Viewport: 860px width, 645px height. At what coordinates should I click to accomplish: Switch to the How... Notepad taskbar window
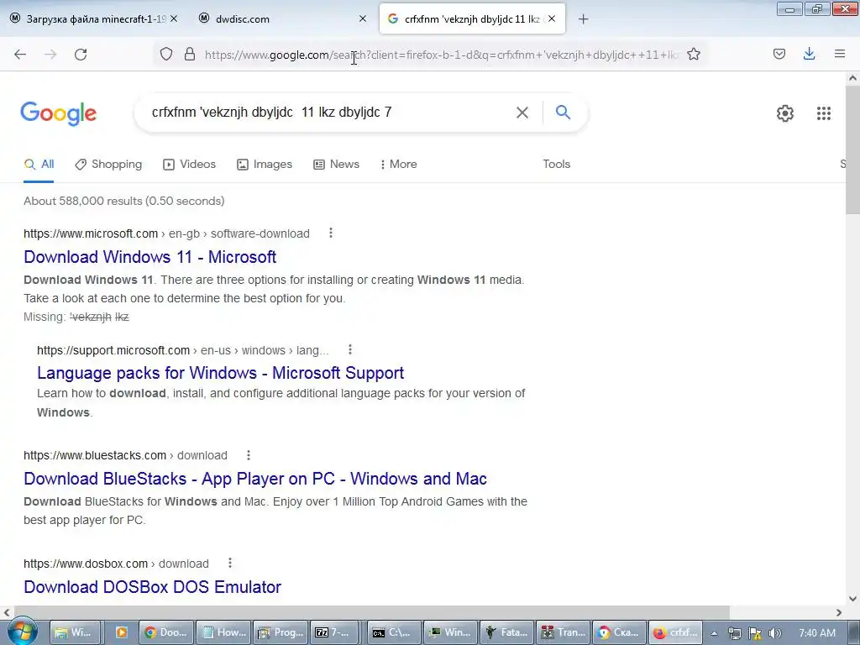(x=223, y=632)
